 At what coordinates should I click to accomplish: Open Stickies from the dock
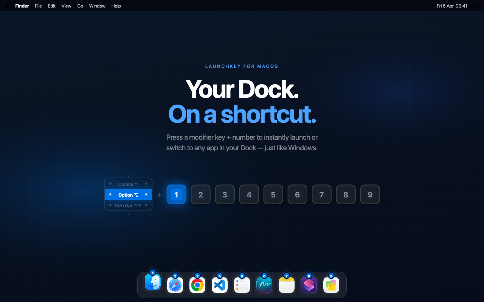point(331,285)
